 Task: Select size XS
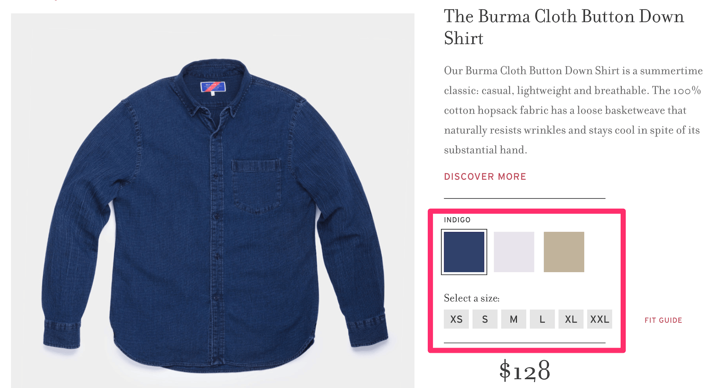tap(456, 319)
